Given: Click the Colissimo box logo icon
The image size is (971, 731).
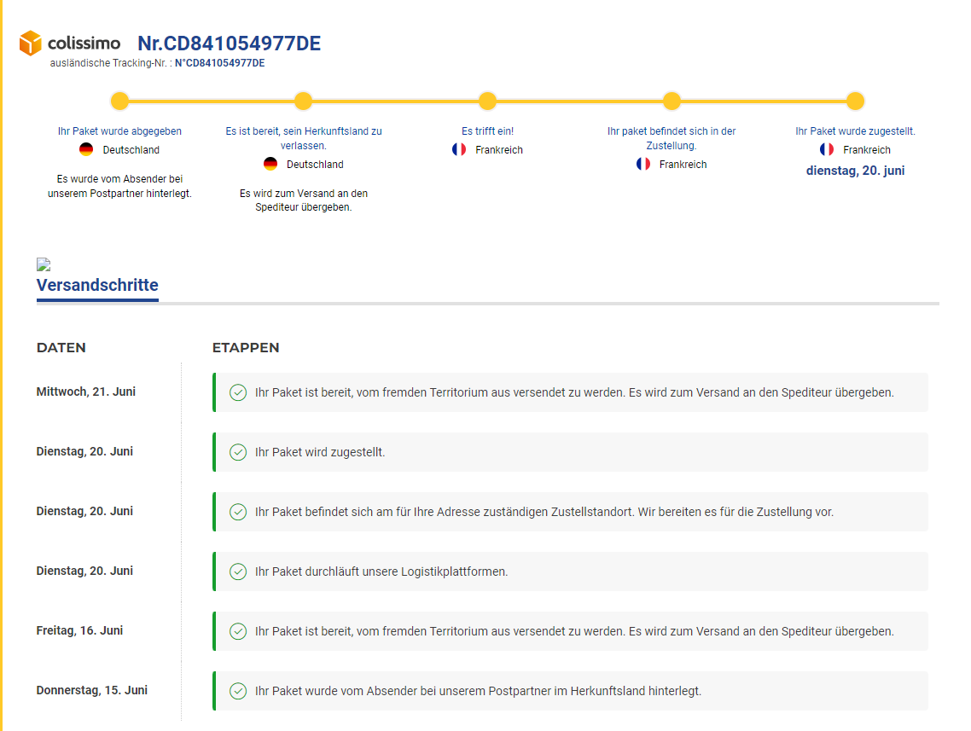Looking at the screenshot, I should point(31,43).
